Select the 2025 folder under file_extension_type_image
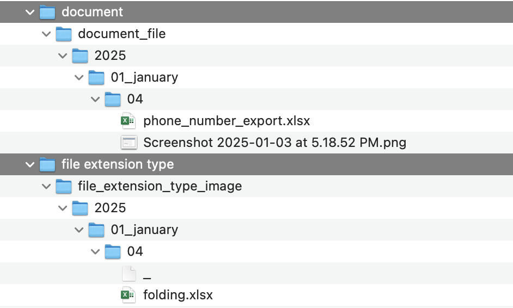This screenshot has width=513, height=308. pos(110,208)
